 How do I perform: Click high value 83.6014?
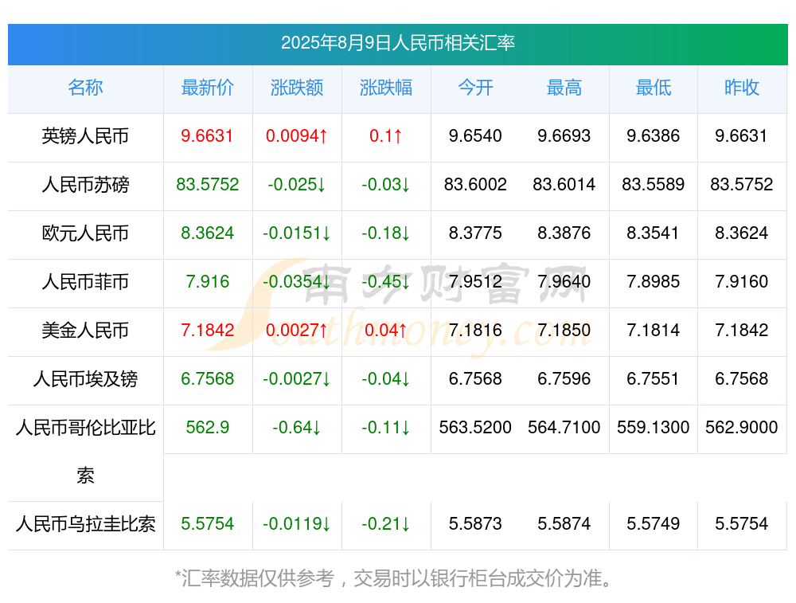(564, 185)
